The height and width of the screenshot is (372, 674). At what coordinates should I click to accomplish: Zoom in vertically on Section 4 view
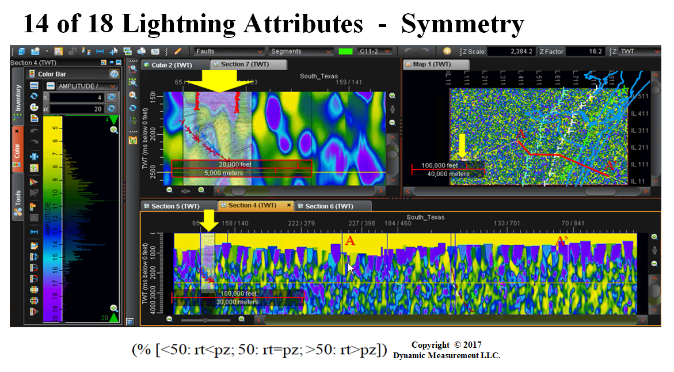pyautogui.click(x=654, y=237)
